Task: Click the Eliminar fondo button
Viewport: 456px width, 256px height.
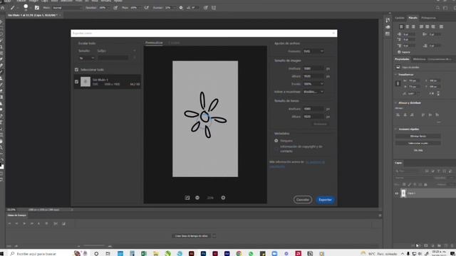Action: point(418,136)
